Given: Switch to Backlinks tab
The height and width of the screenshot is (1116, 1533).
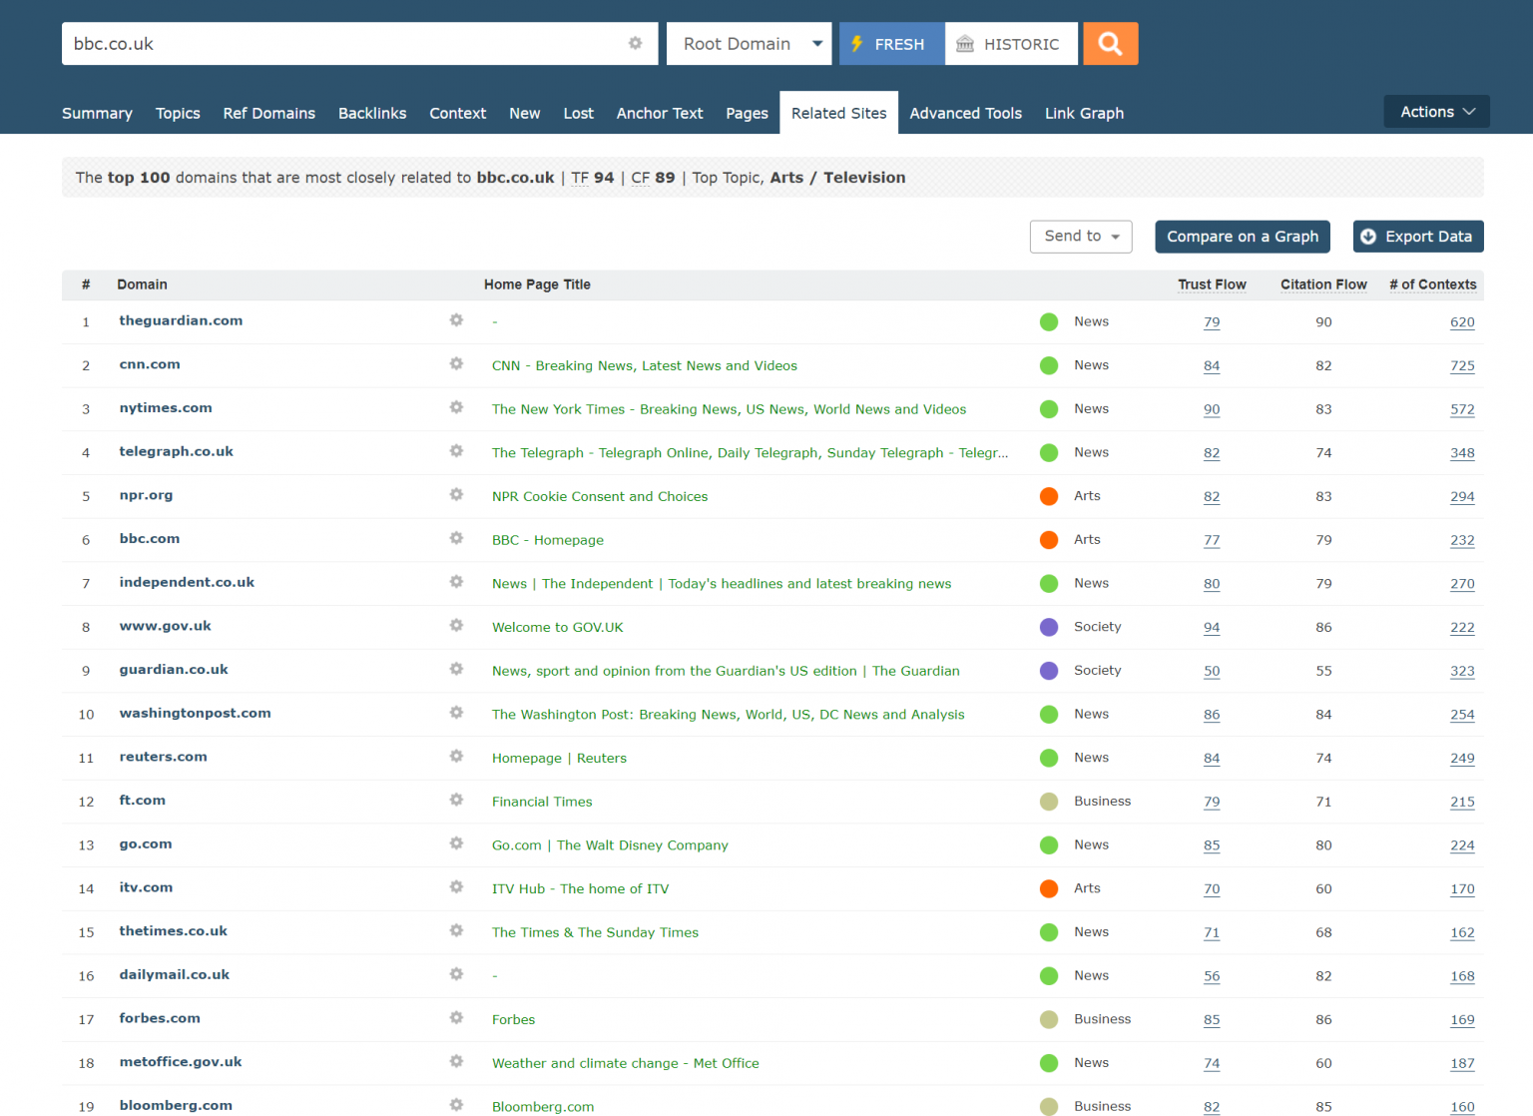Looking at the screenshot, I should point(372,114).
